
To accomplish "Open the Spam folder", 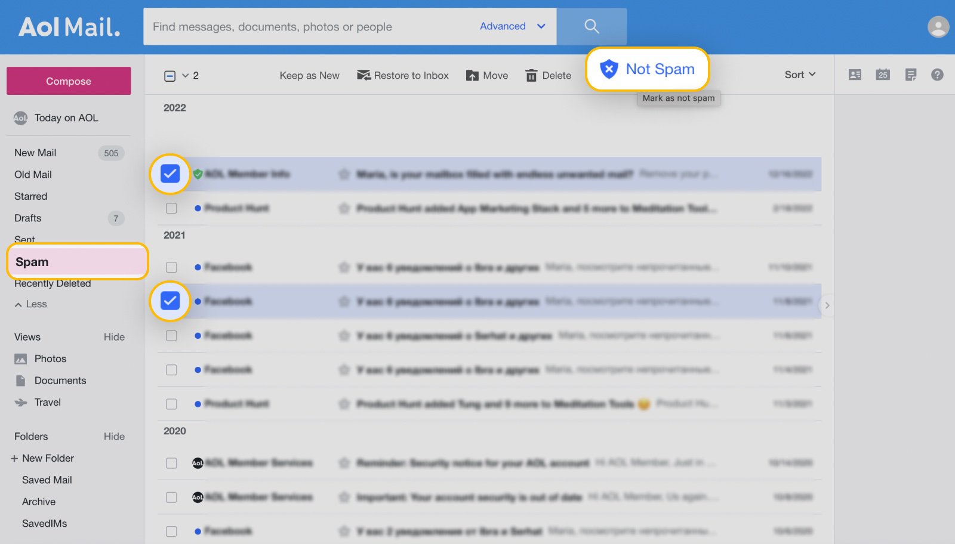I will (32, 261).
